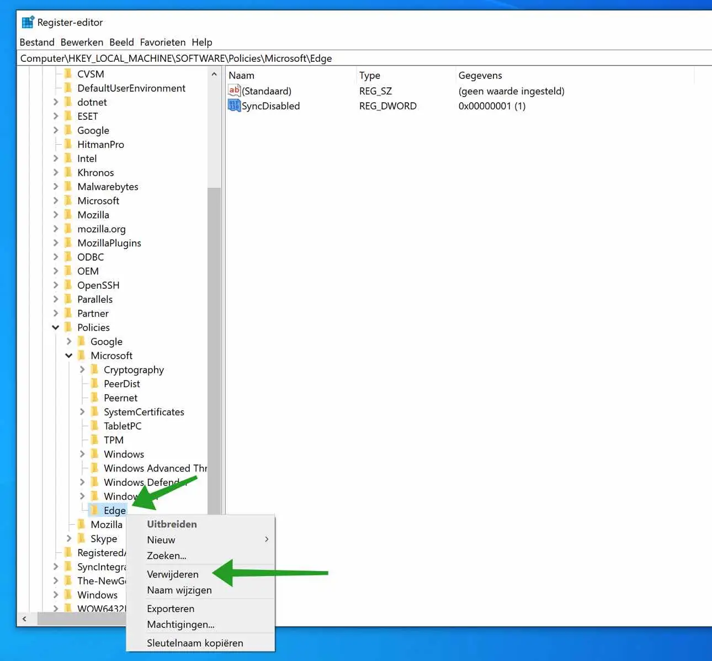The height and width of the screenshot is (661, 712).
Task: Select the top-level Google key
Action: pos(93,130)
